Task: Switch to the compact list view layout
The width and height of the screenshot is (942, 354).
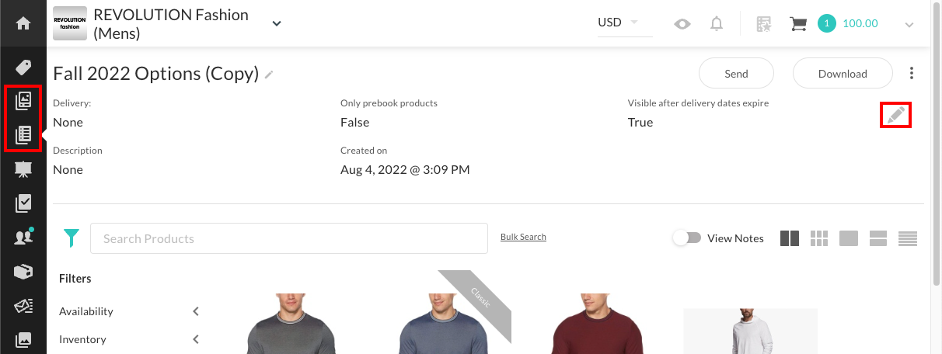Action: (908, 238)
